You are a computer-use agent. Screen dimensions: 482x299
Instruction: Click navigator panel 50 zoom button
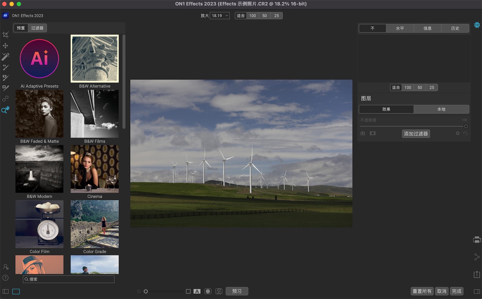420,87
